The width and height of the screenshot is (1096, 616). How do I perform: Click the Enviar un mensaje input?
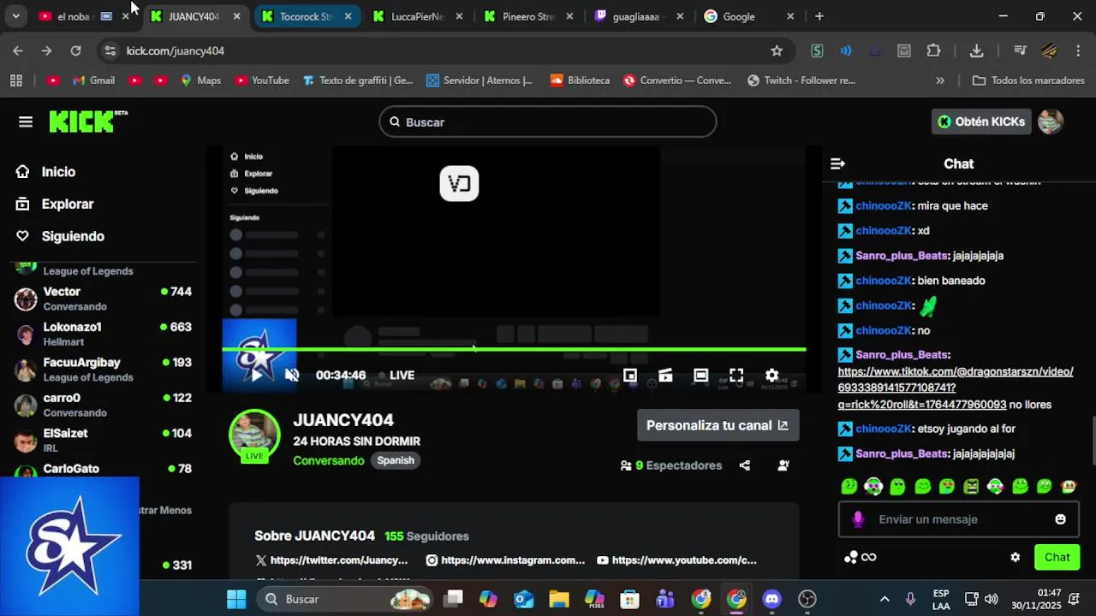coord(959,519)
